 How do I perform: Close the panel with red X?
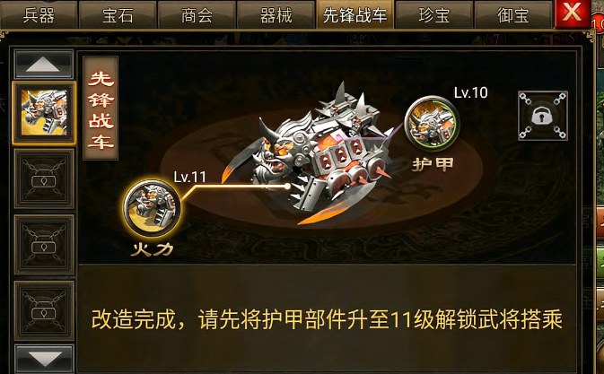572,13
